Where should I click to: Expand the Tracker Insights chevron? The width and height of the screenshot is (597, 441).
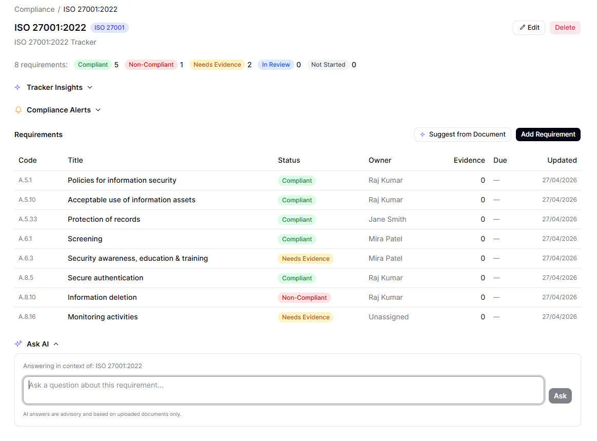point(90,87)
